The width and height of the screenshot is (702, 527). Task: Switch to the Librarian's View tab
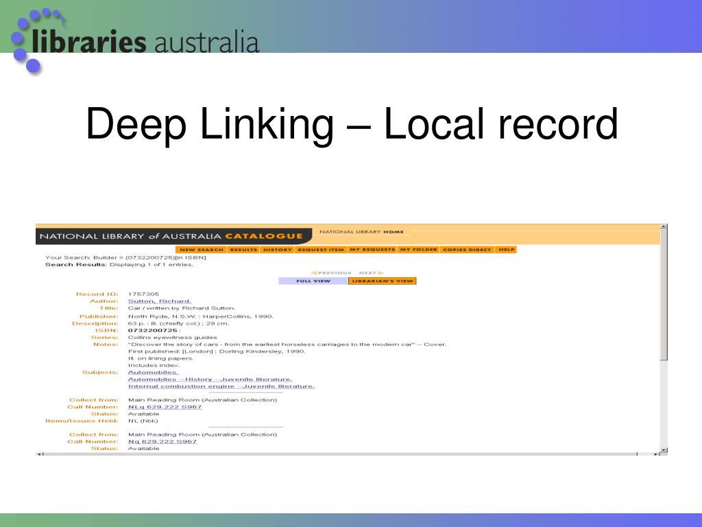coord(383,281)
